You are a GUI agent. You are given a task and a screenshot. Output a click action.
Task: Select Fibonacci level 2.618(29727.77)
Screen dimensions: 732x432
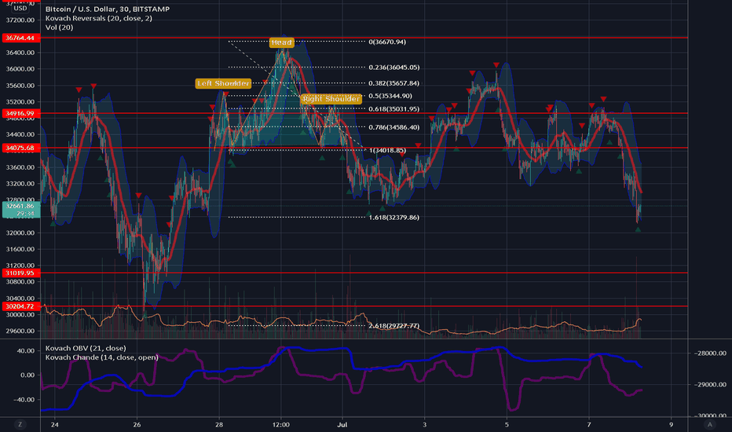click(x=394, y=325)
